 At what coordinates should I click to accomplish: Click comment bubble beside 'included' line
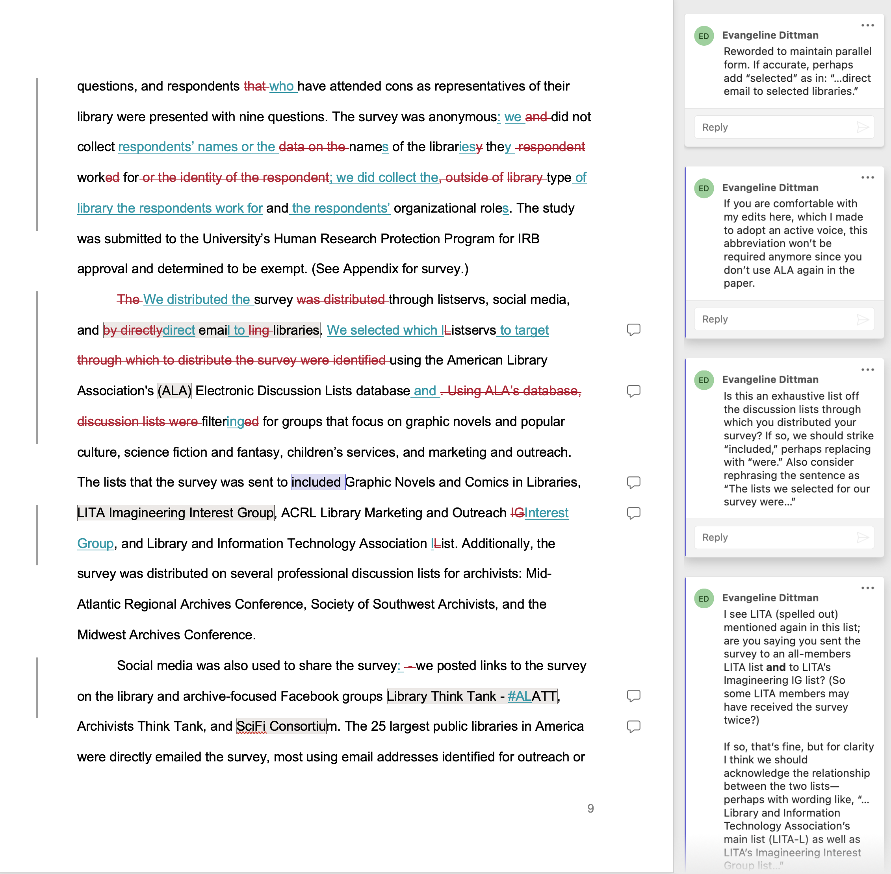[x=633, y=482]
